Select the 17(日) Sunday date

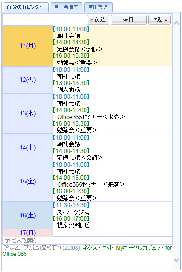tap(28, 233)
